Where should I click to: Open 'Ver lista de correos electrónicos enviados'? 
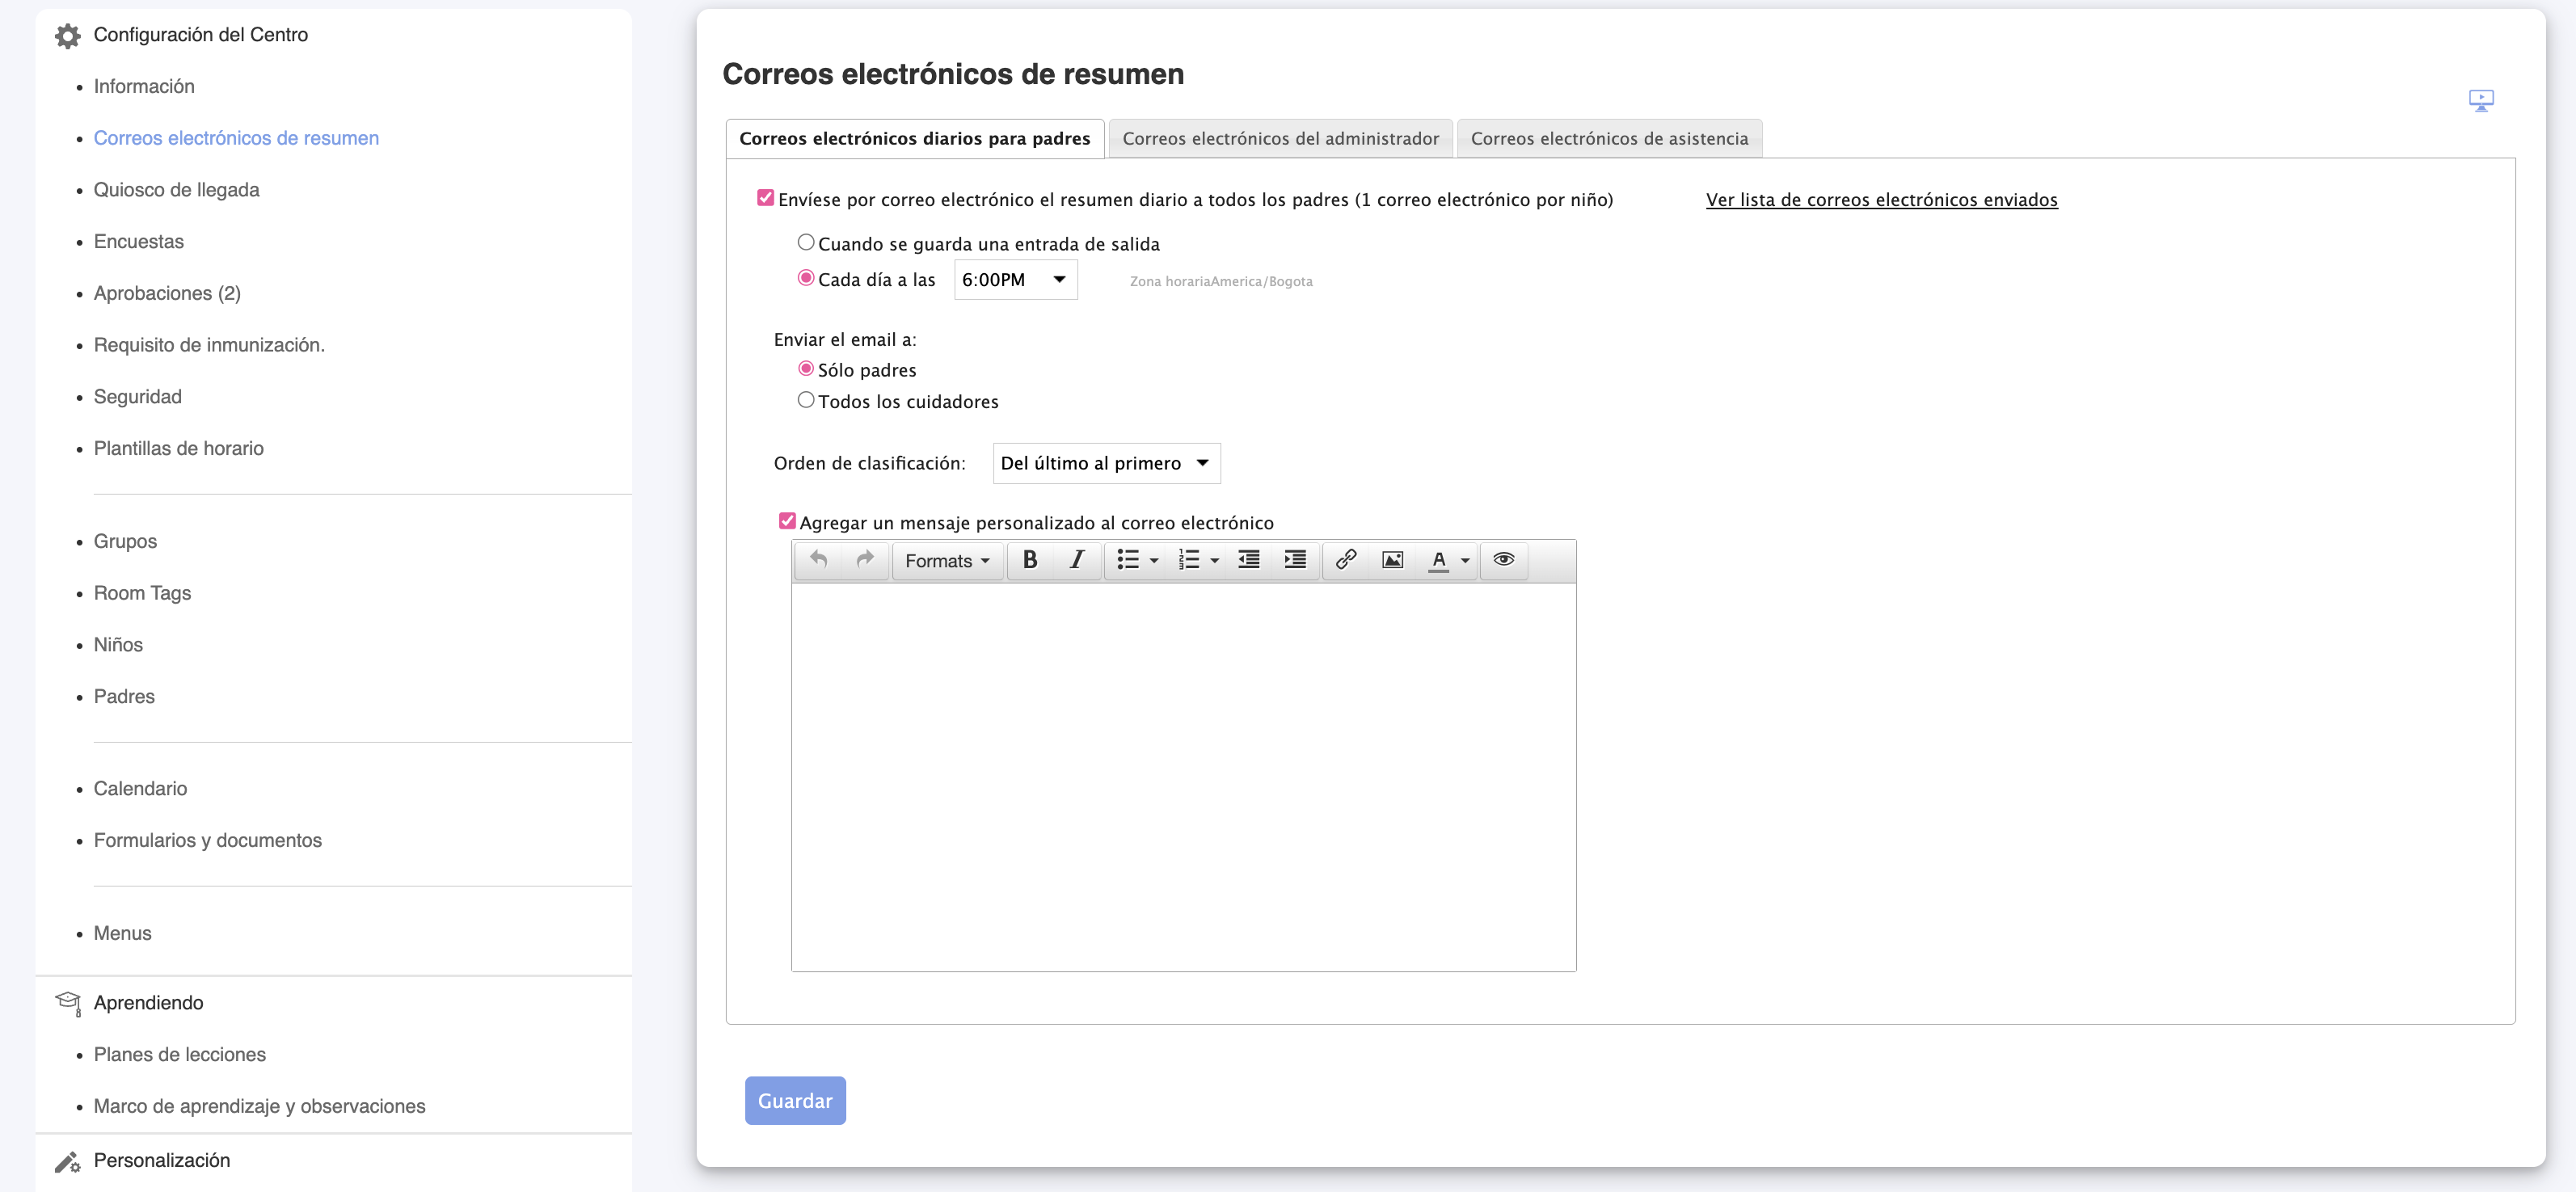(x=1881, y=200)
